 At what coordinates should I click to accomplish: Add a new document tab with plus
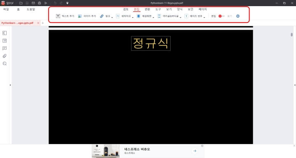pyautogui.click(x=43, y=23)
